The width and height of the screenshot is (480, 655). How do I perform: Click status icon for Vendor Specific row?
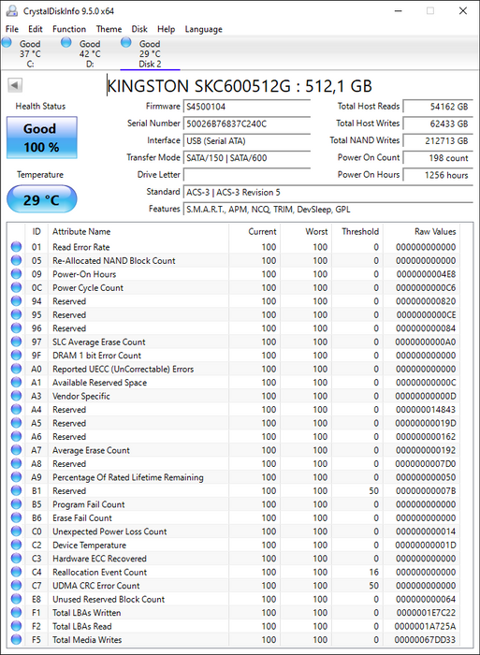[16, 396]
